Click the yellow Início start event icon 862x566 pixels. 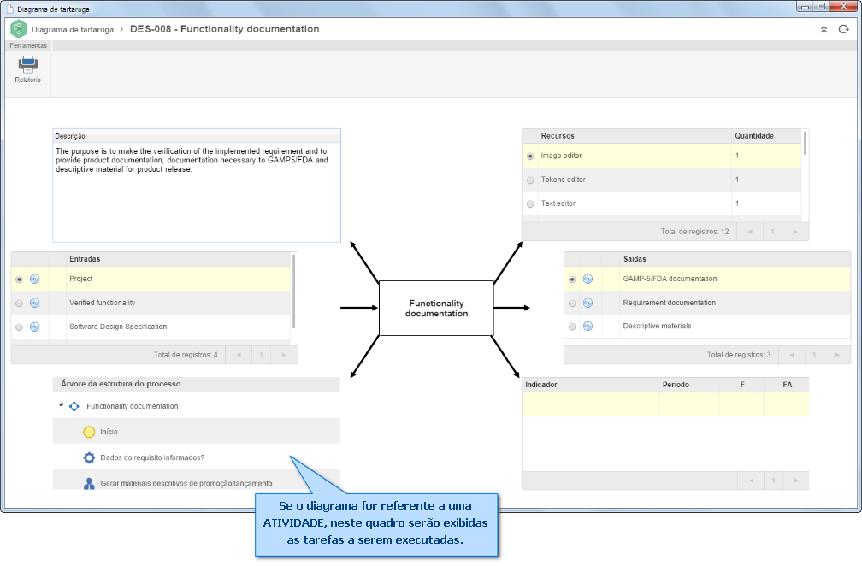[89, 432]
